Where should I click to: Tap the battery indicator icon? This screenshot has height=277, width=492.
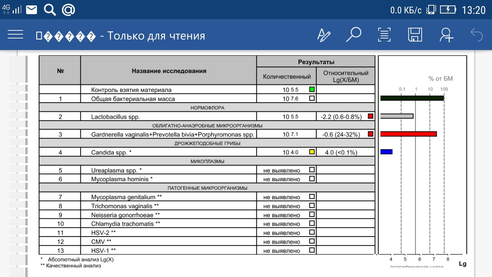click(x=448, y=10)
